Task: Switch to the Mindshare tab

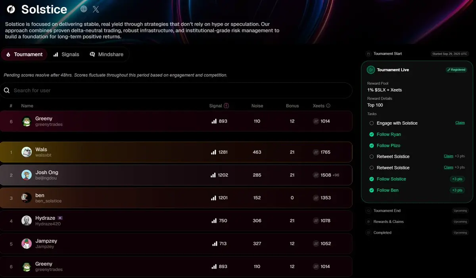Action: pyautogui.click(x=106, y=54)
